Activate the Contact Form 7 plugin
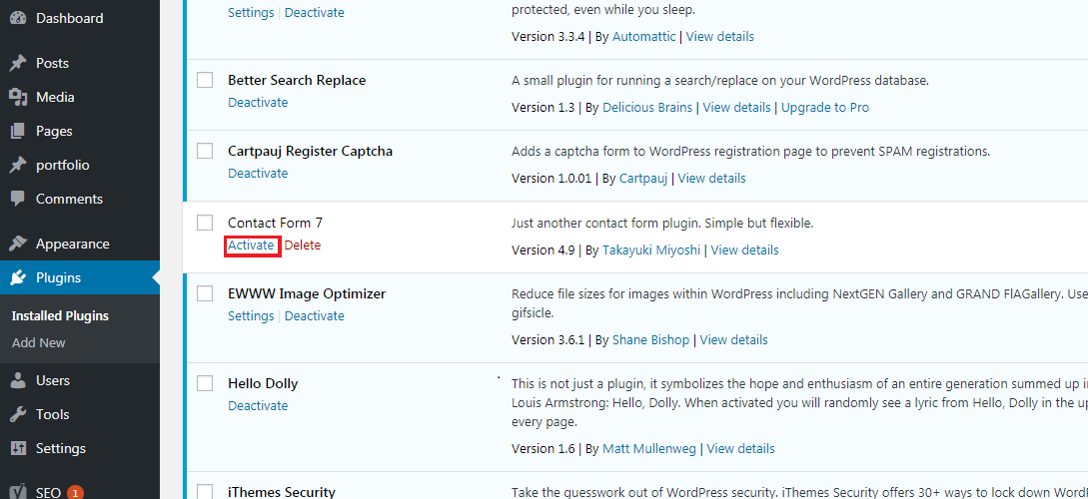1088x499 pixels. (x=251, y=246)
